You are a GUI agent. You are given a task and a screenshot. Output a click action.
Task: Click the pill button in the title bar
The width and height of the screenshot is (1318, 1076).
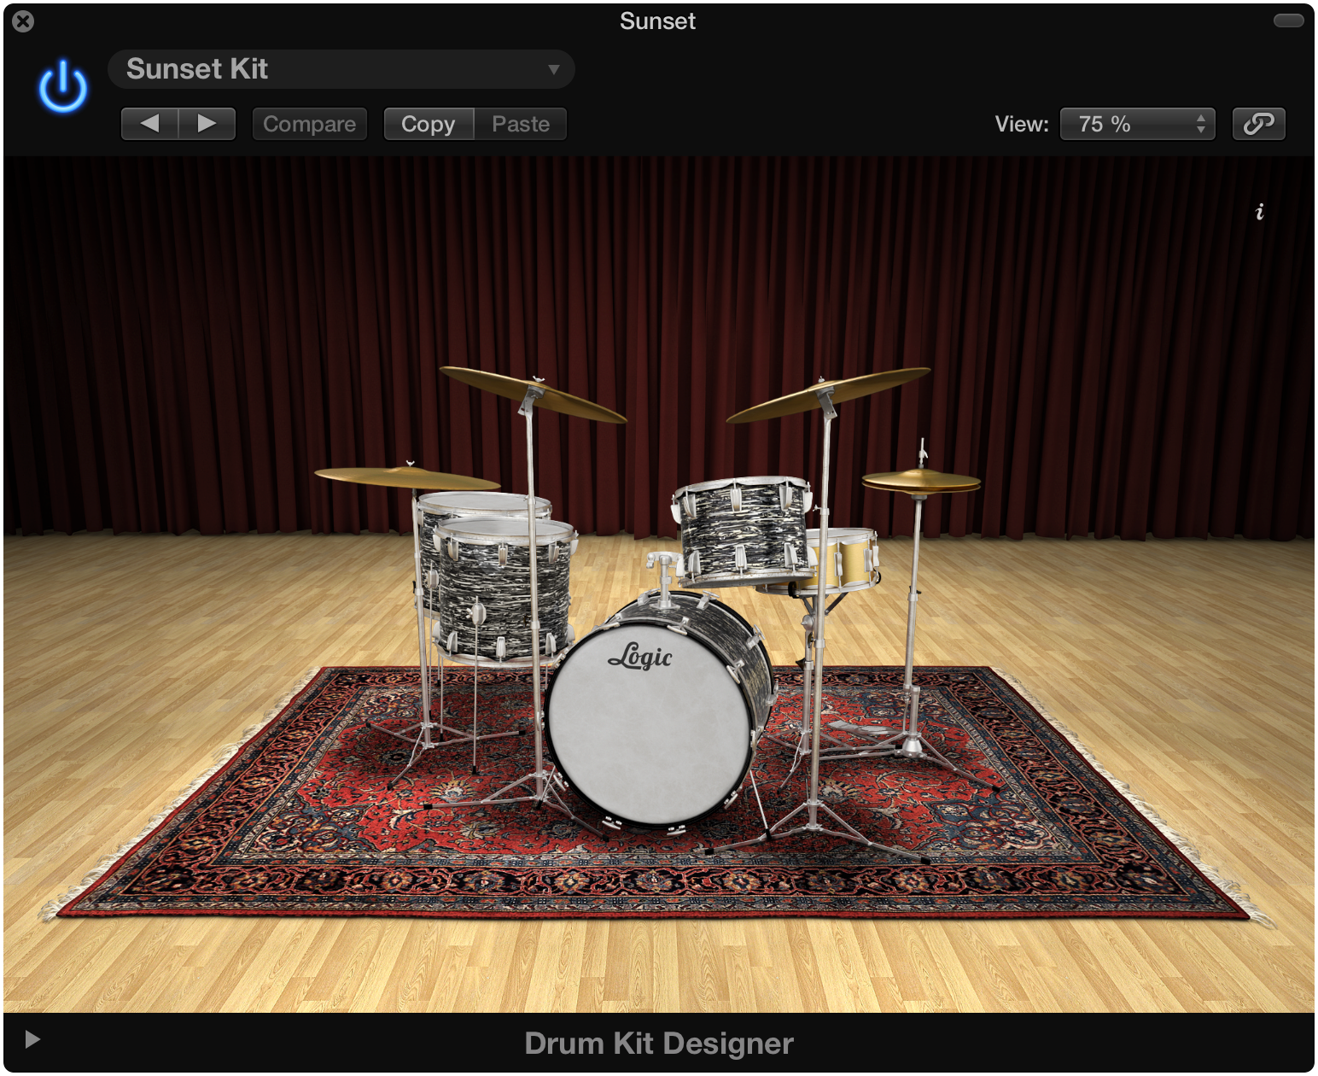1288,20
